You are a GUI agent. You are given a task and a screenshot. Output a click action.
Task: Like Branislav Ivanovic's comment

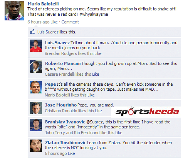pyautogui.click(x=119, y=133)
